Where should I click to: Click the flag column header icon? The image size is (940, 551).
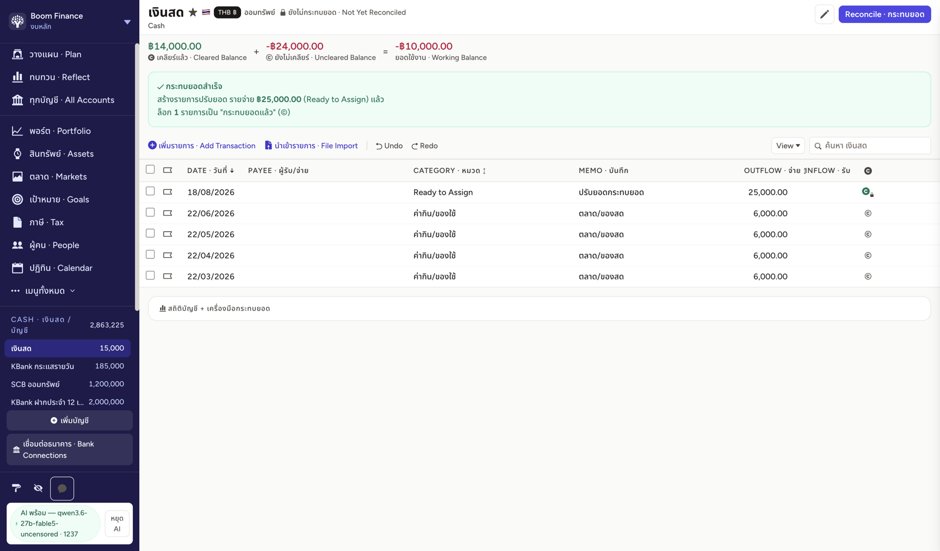(168, 170)
